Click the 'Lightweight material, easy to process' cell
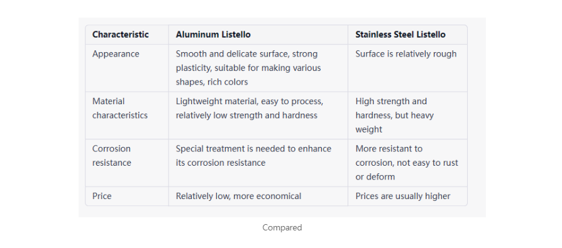Image resolution: width=562 pixels, height=248 pixels. point(258,116)
